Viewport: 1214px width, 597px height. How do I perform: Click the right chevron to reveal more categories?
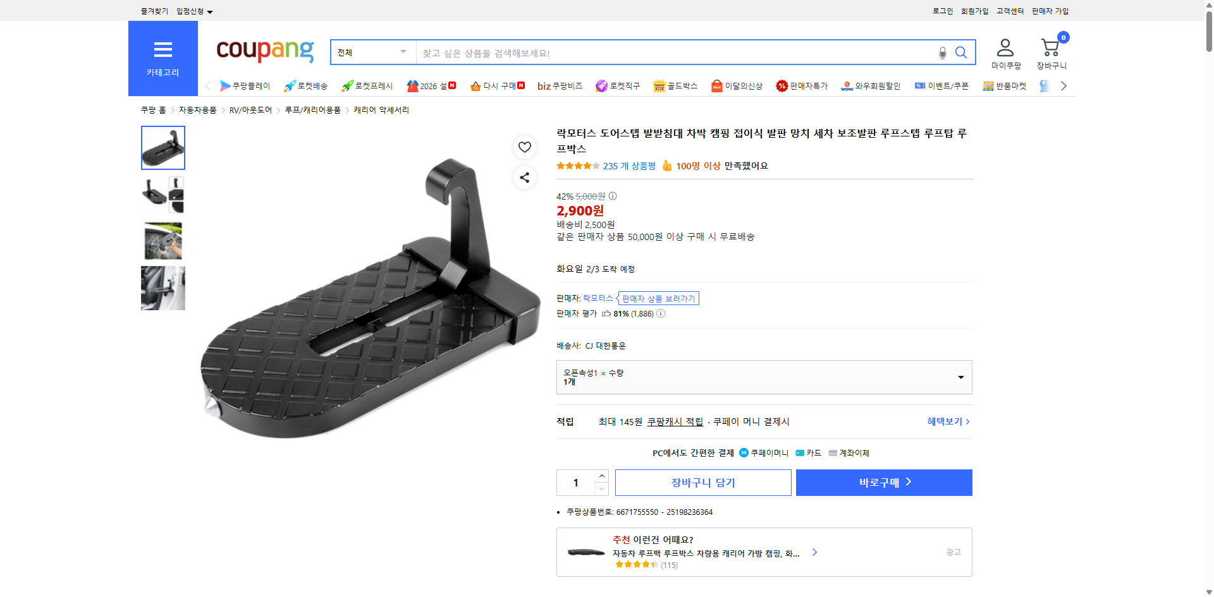pos(1064,86)
